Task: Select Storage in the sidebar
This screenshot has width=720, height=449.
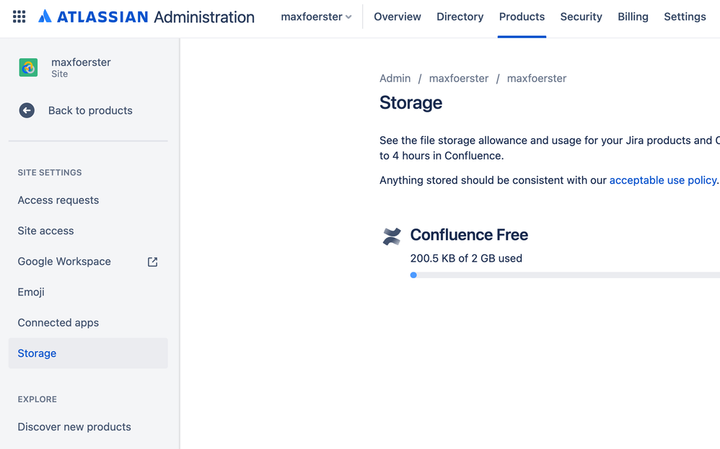Action: [x=88, y=353]
